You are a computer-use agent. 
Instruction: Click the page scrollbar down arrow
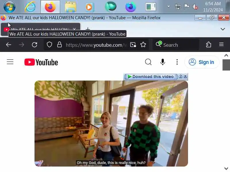[226, 168]
